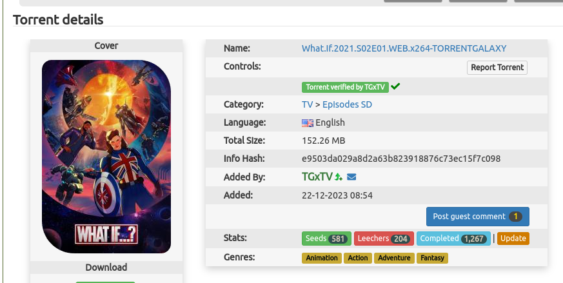Screen dimensions: 563x283
Task: Open the torrent name link
Action: click(x=404, y=48)
